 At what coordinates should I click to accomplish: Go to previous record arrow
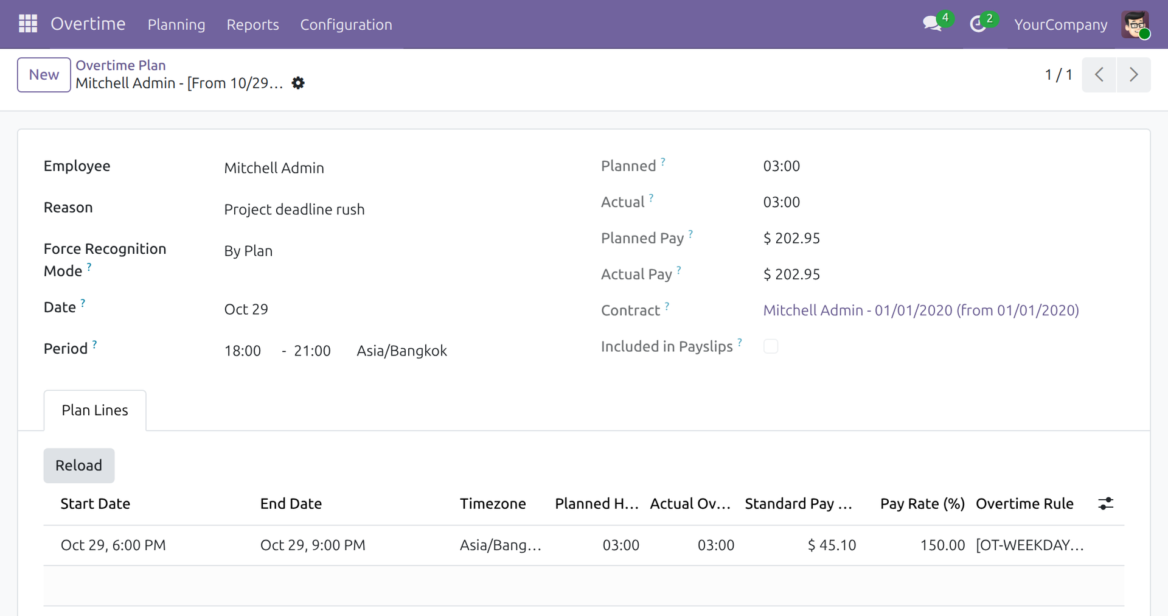click(1099, 75)
